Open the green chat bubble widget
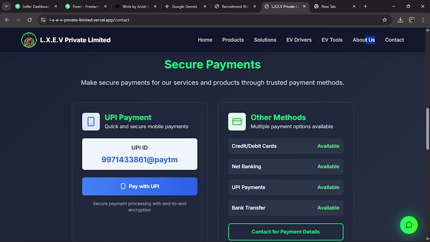Image resolution: width=430 pixels, height=242 pixels. point(409,225)
